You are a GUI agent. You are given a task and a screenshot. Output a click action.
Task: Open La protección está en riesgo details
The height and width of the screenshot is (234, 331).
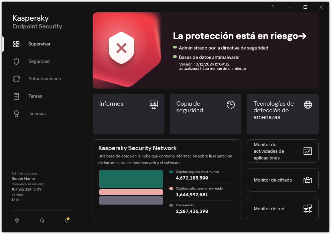pos(239,36)
